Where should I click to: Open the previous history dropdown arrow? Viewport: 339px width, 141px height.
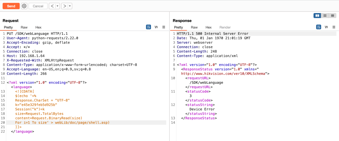click(x=57, y=6)
